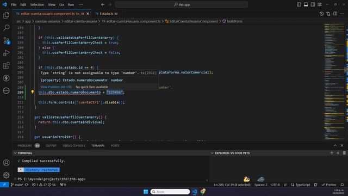The width and height of the screenshot is (348, 196).
Task: Open Changes compare icon in editor toolbar
Action: (328, 14)
